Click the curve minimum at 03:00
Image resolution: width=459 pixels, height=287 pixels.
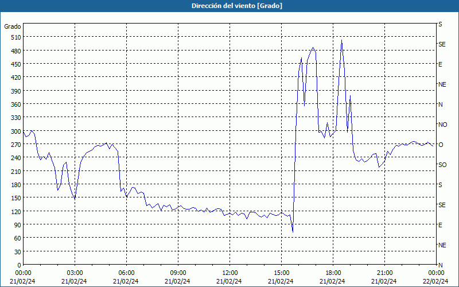click(75, 199)
